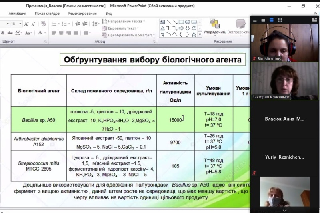
Task: Toggle strikethrough (abc) formatting
Action: coord(10,33)
